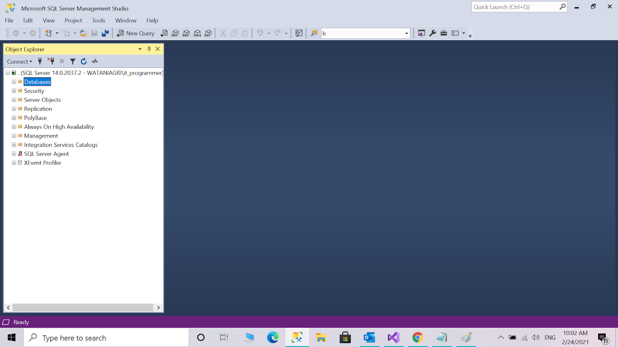
Task: Click the Disconnect plug icon in Object Explorer
Action: [51, 61]
